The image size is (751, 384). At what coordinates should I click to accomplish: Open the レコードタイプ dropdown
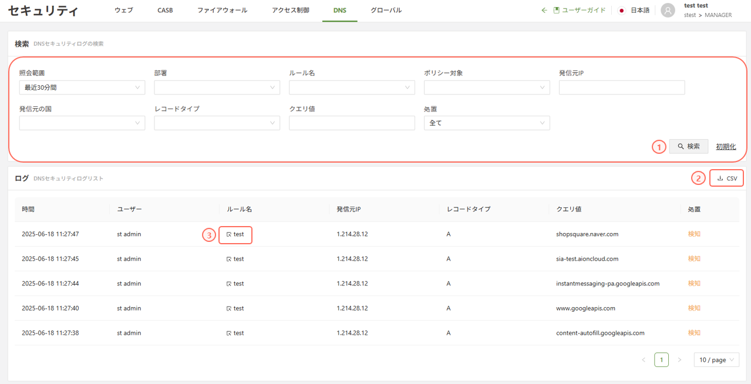[217, 123]
